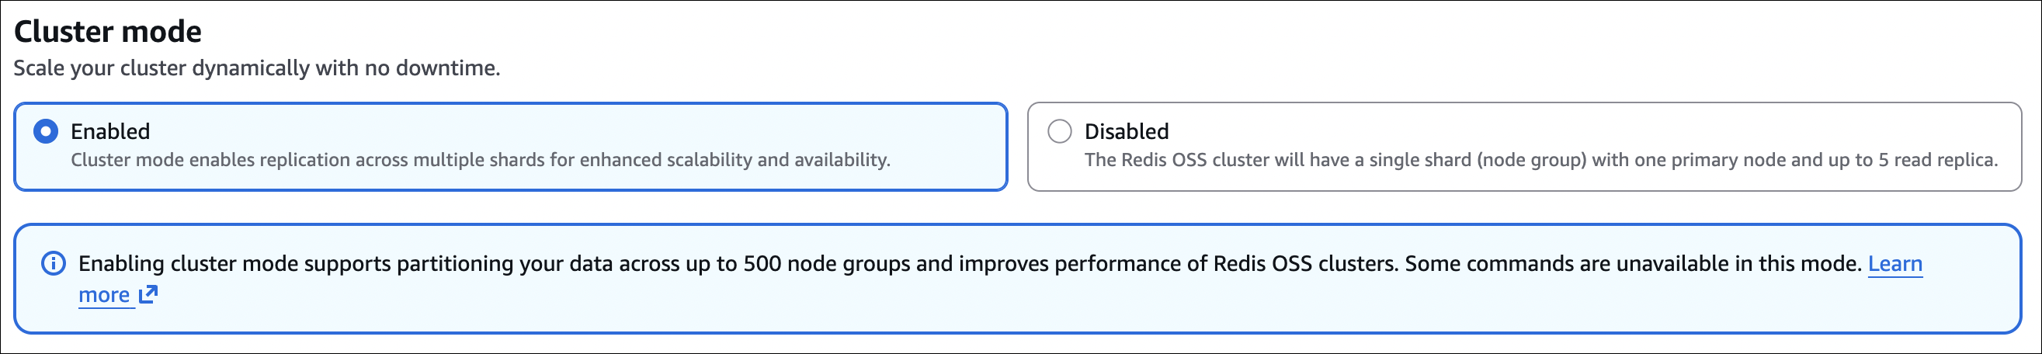This screenshot has width=2042, height=354.
Task: Open the external link icon after 'more'
Action: (x=148, y=294)
